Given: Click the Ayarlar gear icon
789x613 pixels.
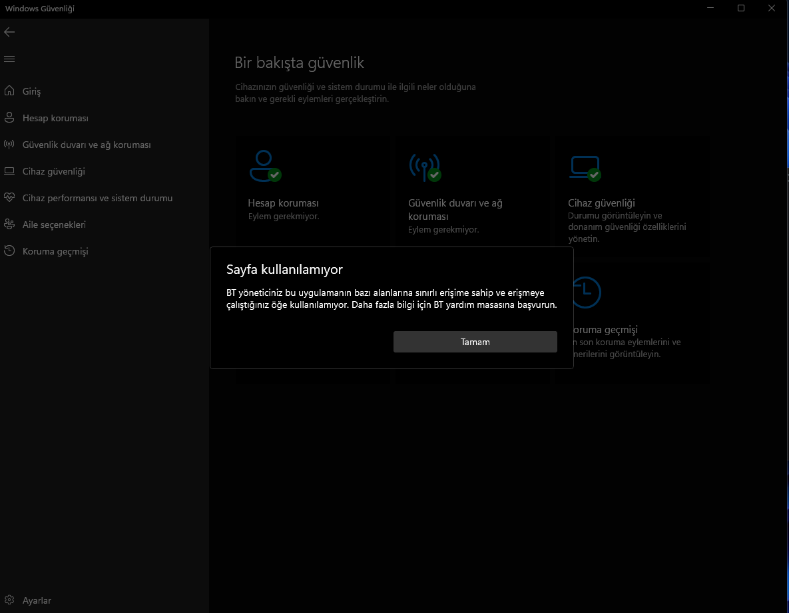Looking at the screenshot, I should (9, 600).
